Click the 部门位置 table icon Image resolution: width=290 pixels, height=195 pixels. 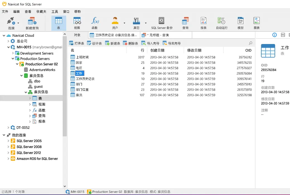coord(73,89)
